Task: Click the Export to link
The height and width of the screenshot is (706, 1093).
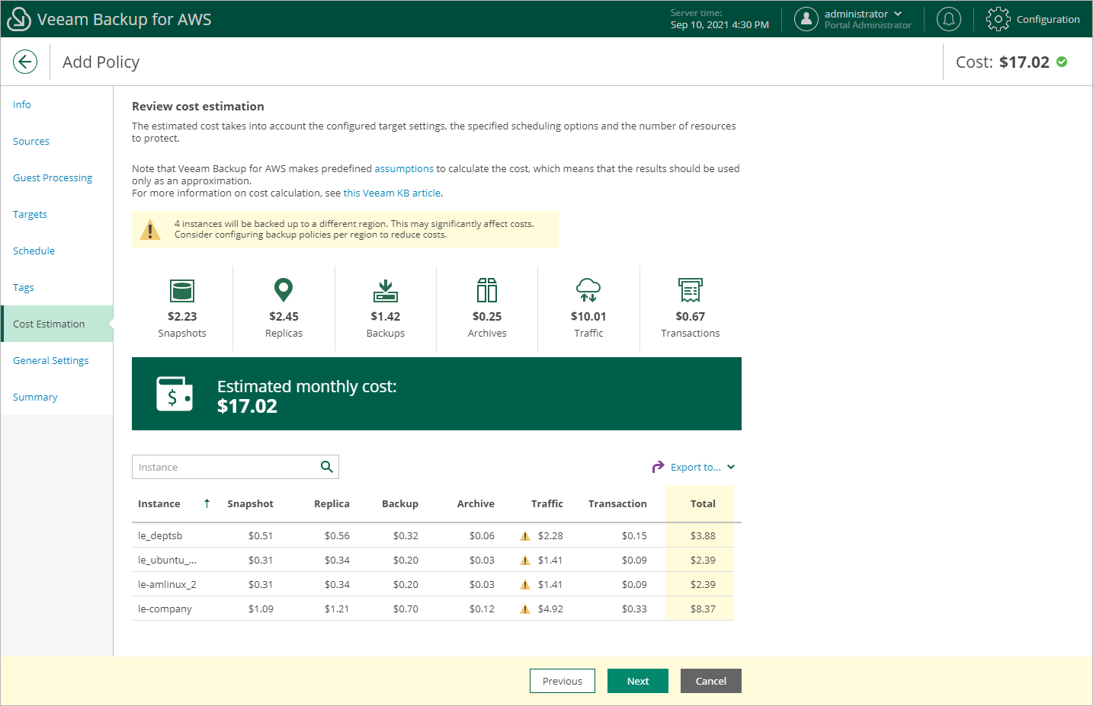Action: [x=696, y=467]
